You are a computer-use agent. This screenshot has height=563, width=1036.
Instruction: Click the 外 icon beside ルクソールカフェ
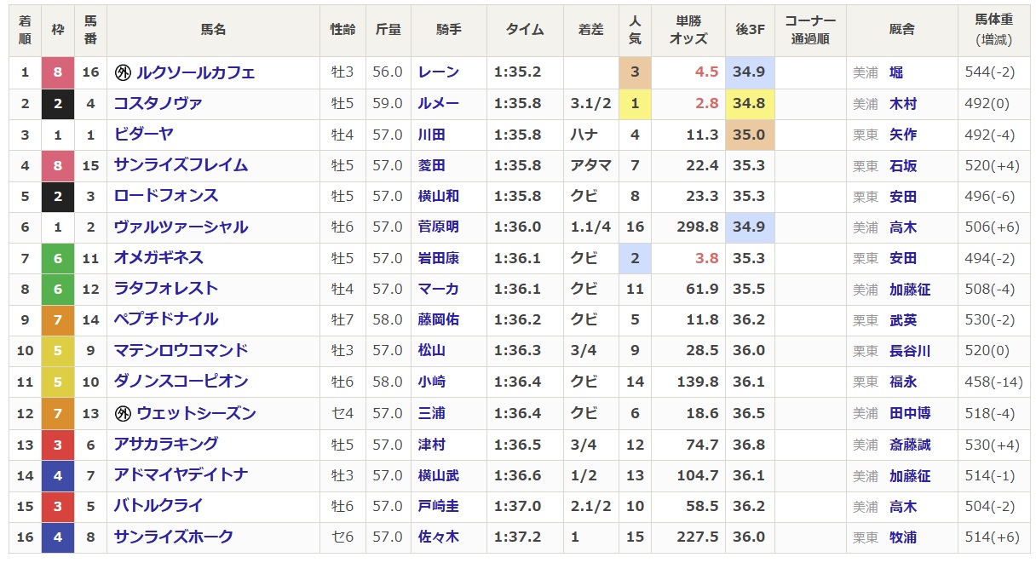tap(123, 72)
